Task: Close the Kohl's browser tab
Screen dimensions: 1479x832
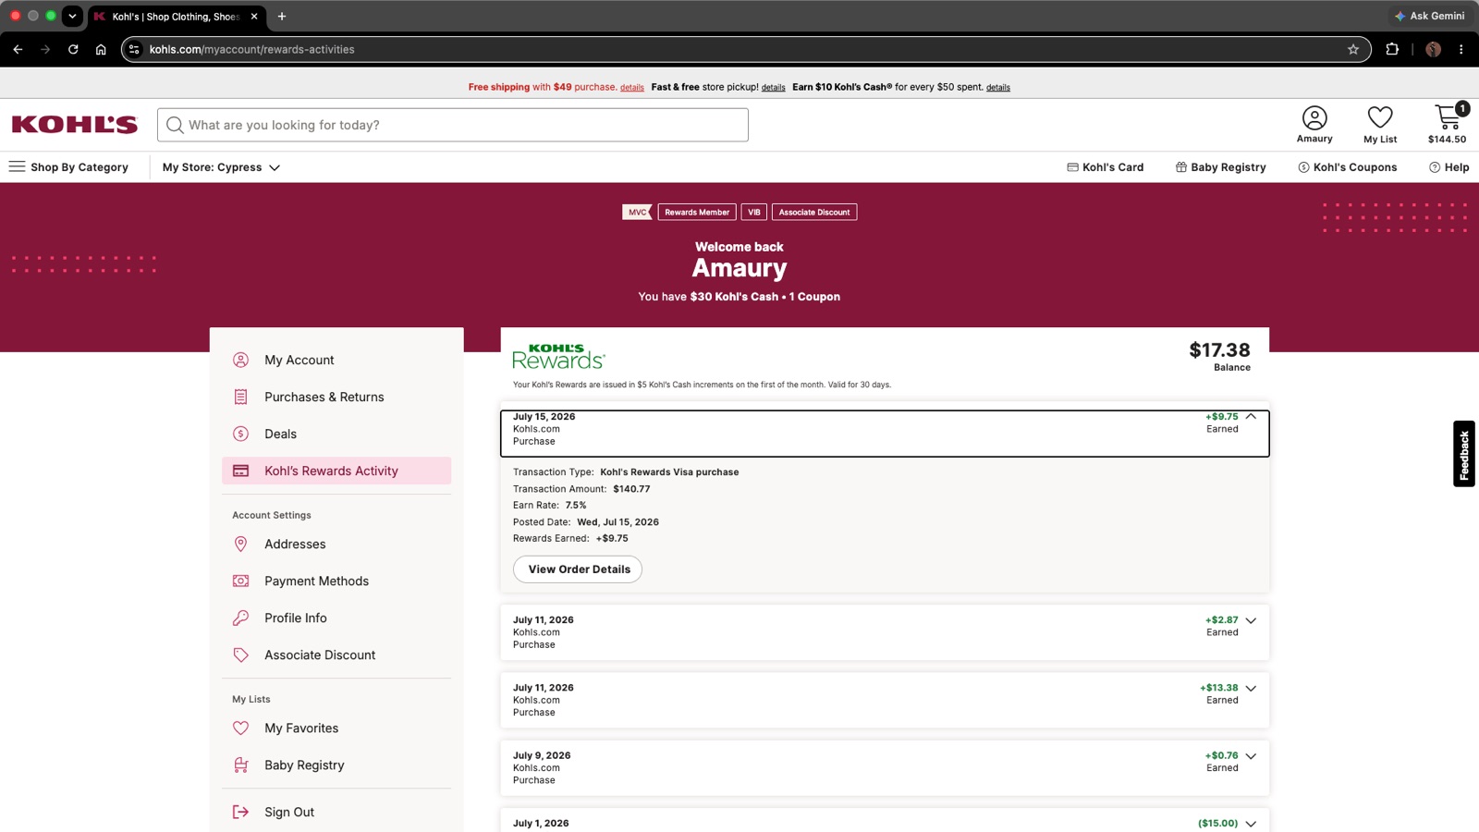Action: pos(254,17)
